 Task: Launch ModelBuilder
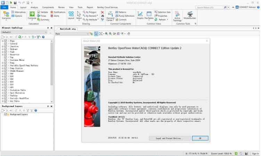pos(190,15)
